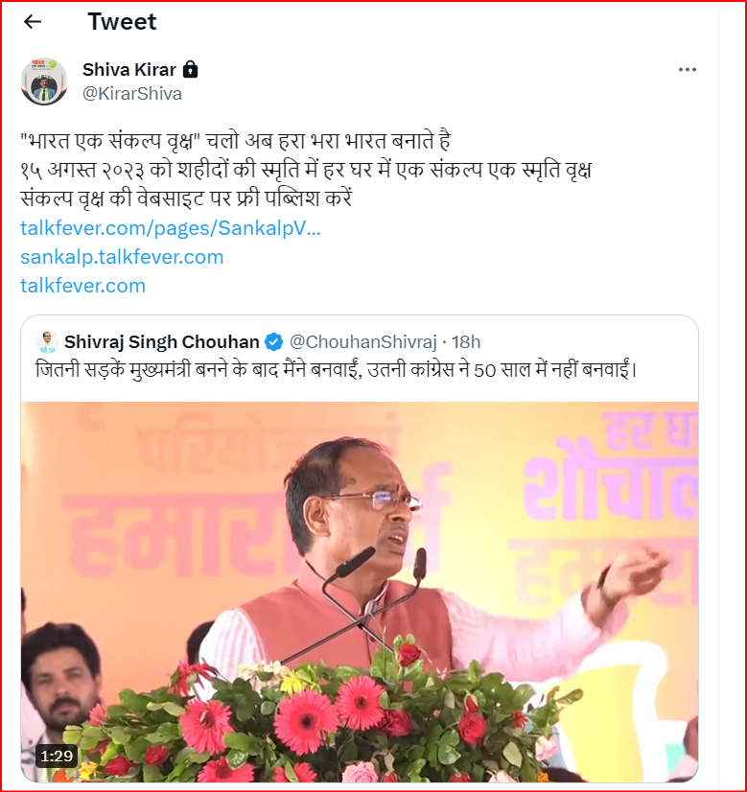Open the @KirarShiva handle

click(131, 94)
